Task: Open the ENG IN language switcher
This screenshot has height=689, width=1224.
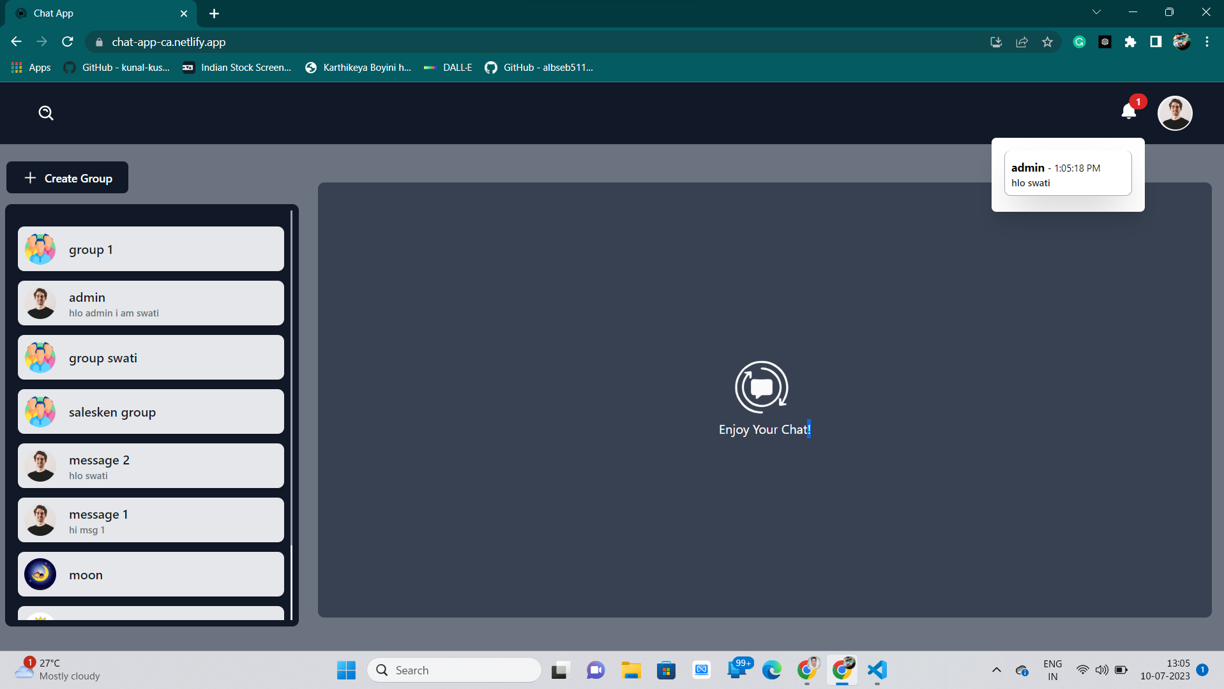Action: click(1053, 670)
